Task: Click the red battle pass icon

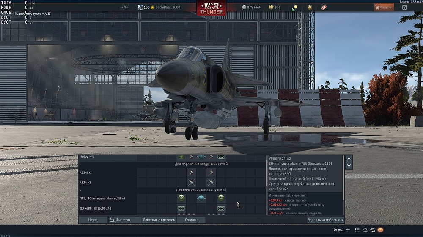Action: pyautogui.click(x=324, y=8)
